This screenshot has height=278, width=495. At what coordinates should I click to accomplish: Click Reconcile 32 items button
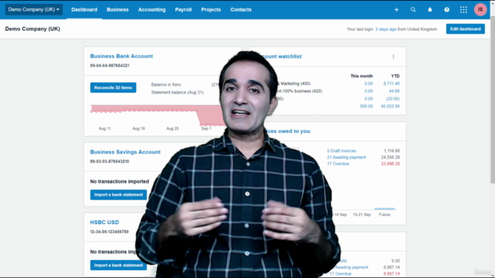pyautogui.click(x=113, y=87)
